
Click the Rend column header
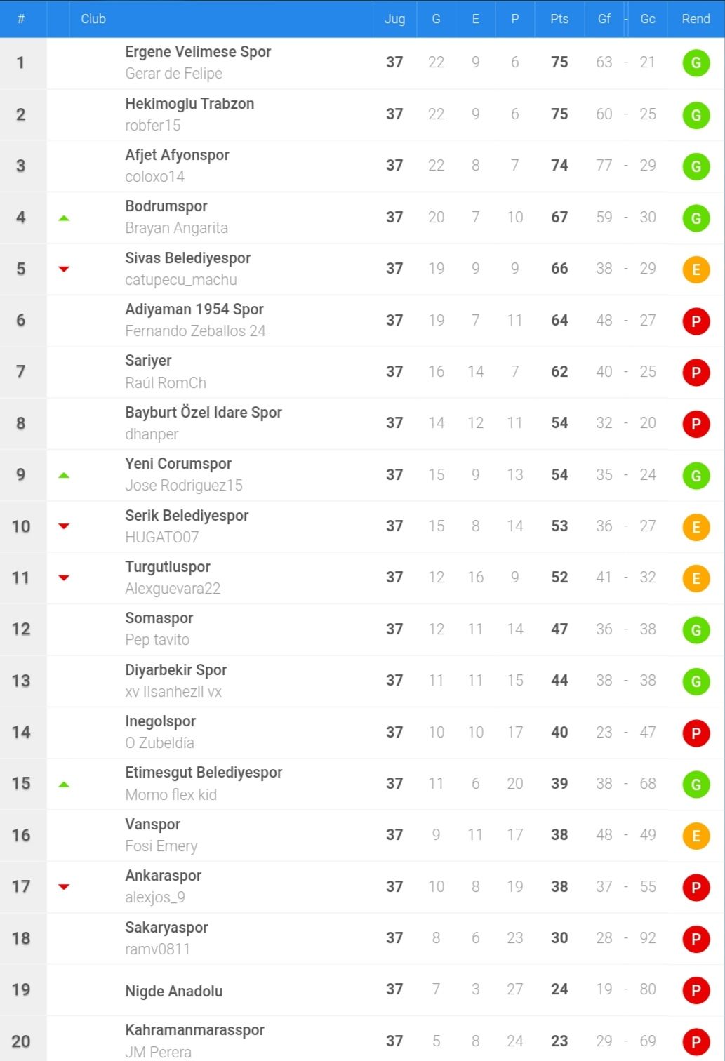696,19
